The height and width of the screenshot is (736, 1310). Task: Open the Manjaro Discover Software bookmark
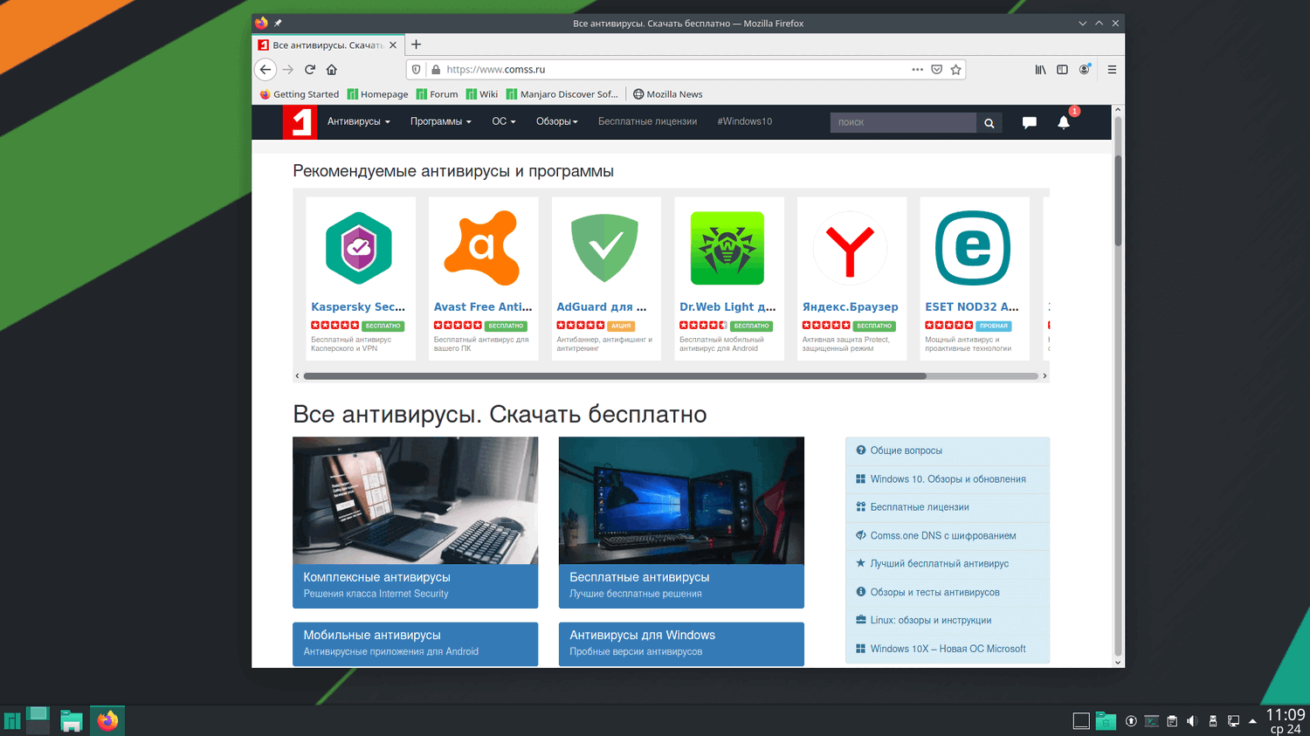coord(562,94)
